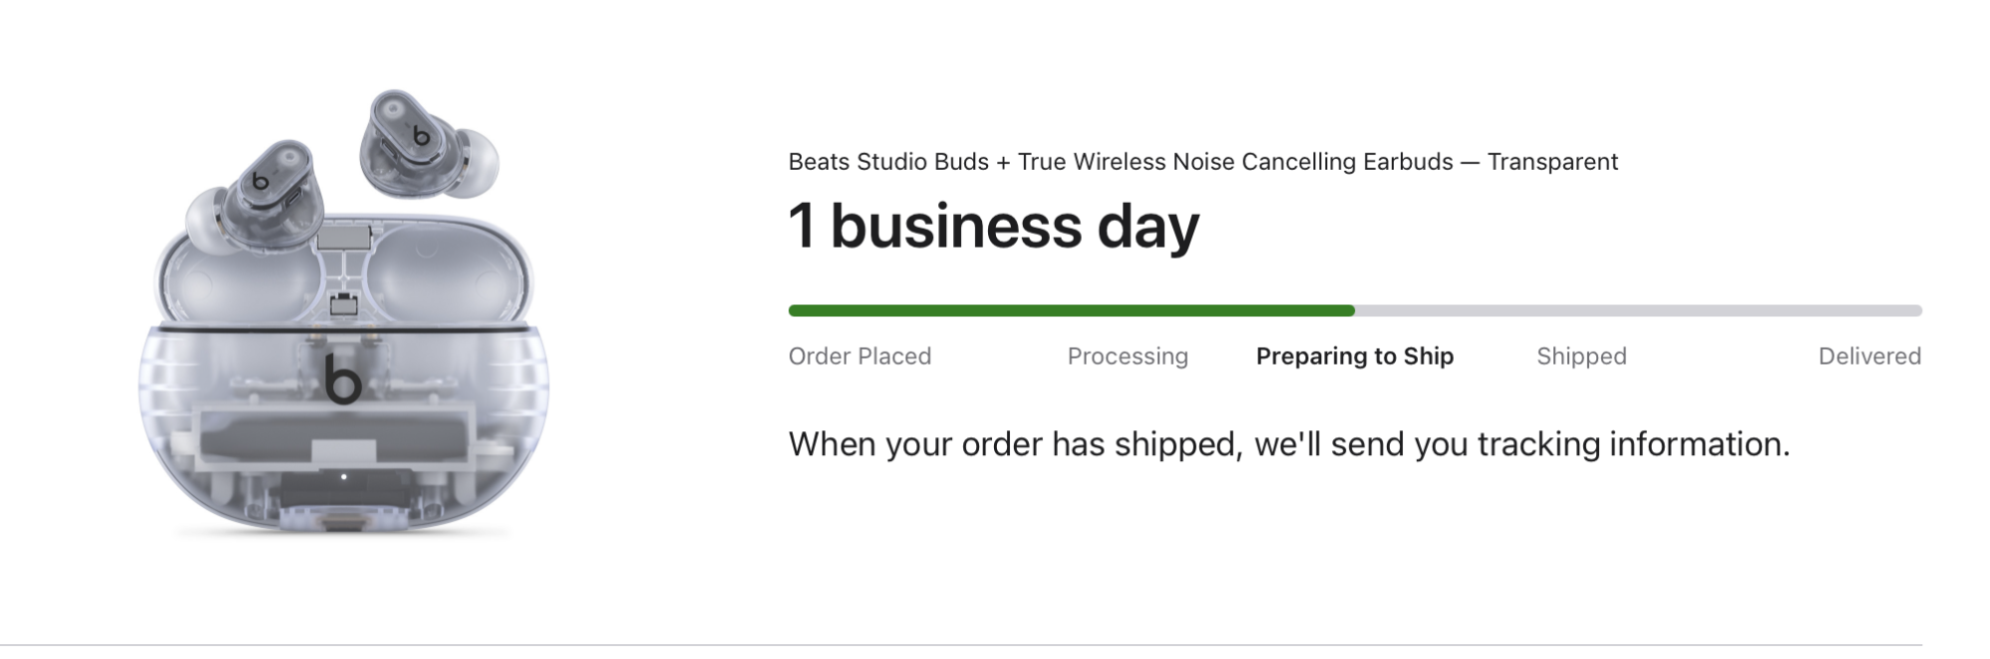Select the Preparing to Ship step
The height and width of the screenshot is (659, 1990).
pyautogui.click(x=1355, y=356)
